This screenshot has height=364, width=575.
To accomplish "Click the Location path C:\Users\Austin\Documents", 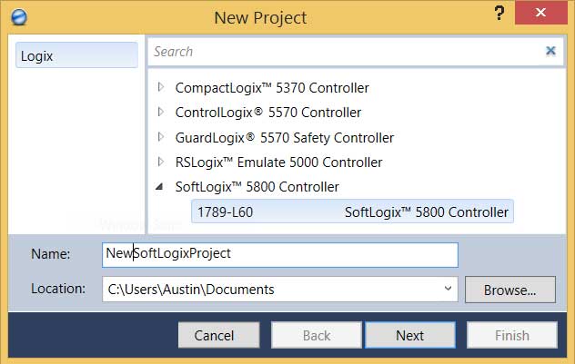I will 191,290.
